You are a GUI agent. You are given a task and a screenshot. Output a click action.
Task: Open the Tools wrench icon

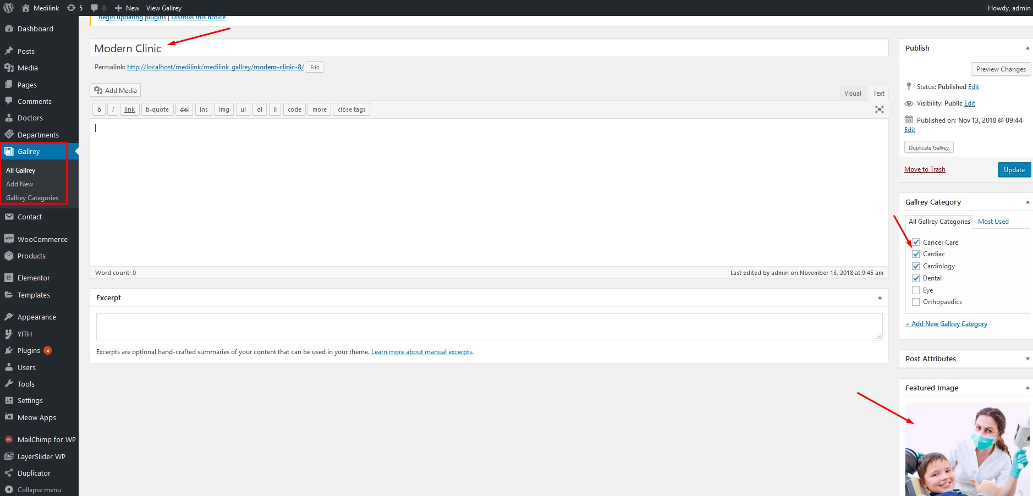[x=9, y=384]
